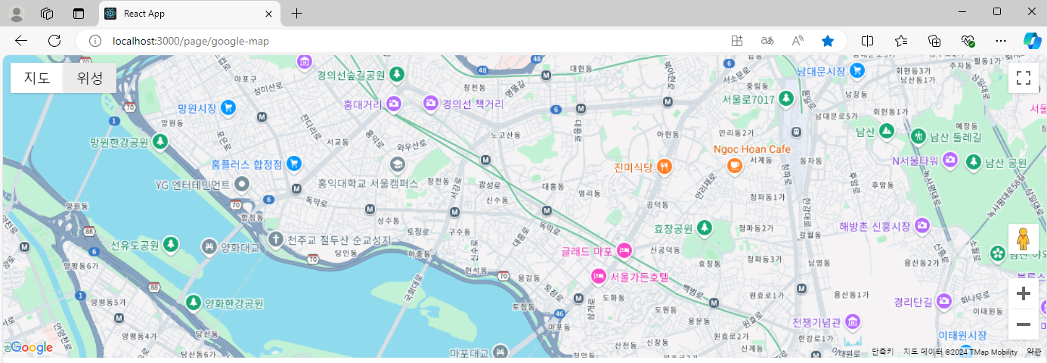Open the Google logo link on map
Screen dimensions: 1047x363
[x=30, y=347]
